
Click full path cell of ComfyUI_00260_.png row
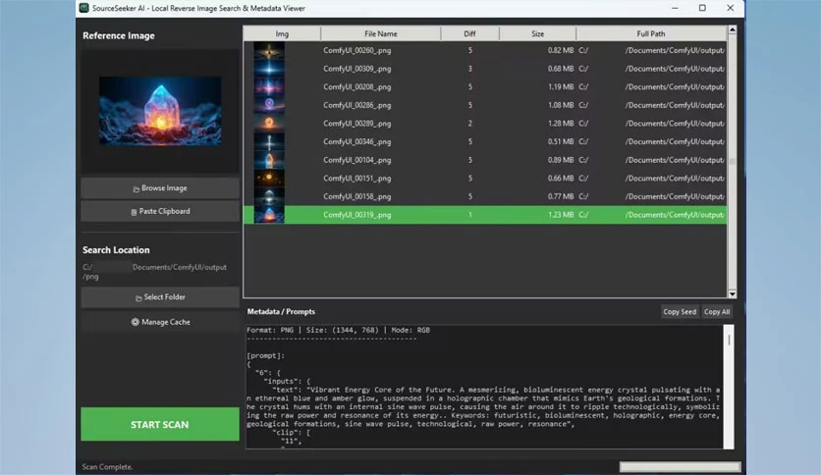coord(651,51)
